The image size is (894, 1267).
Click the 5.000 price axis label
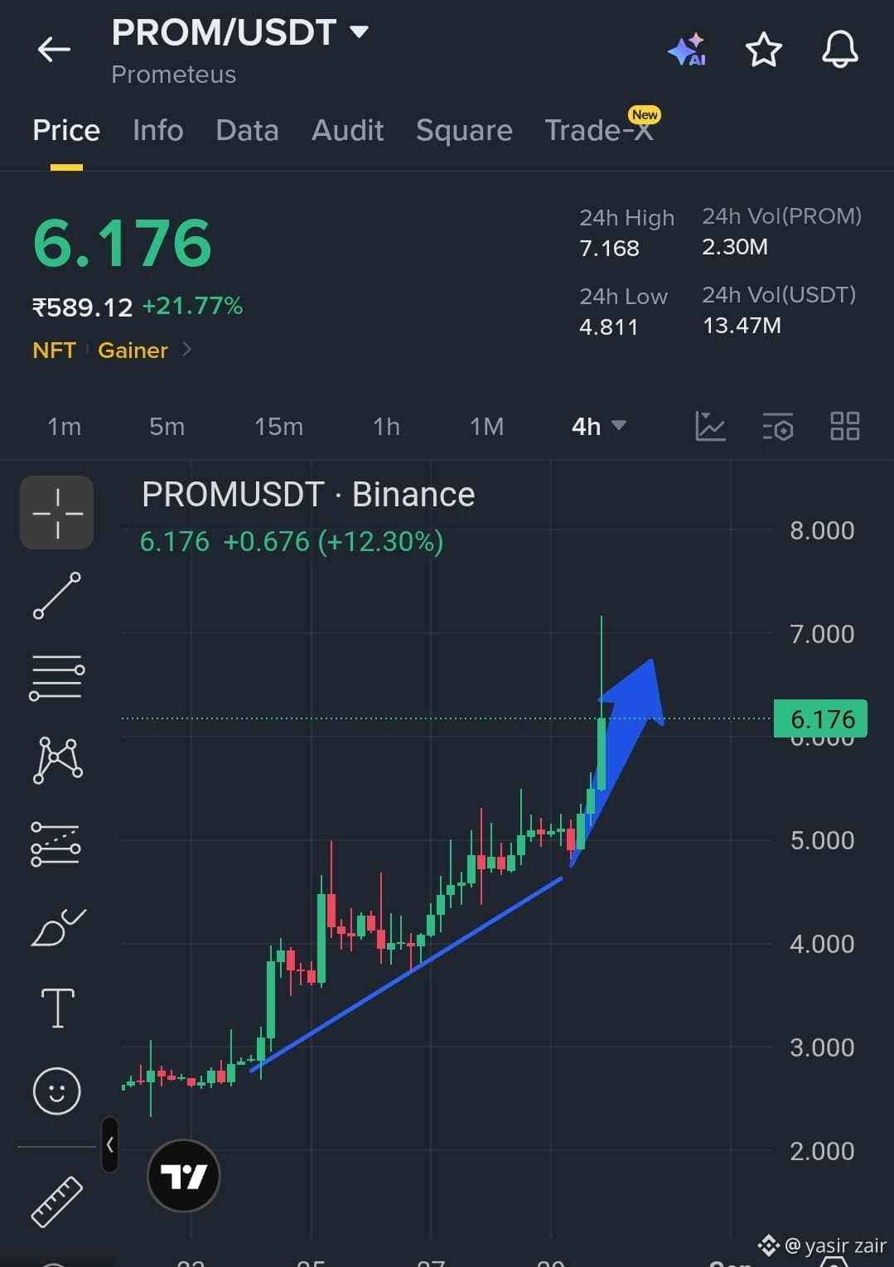[x=822, y=840]
